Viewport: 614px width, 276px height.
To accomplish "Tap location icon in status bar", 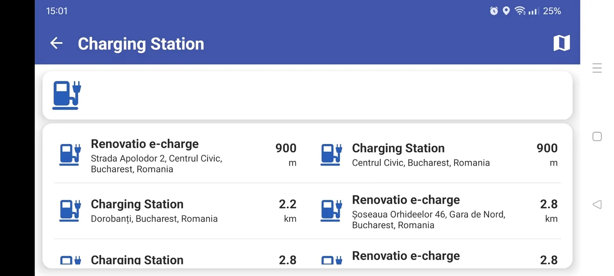I will [x=506, y=11].
